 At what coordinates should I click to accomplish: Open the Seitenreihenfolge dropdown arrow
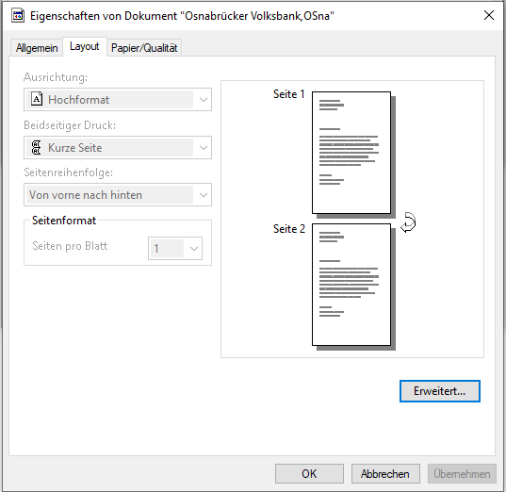click(204, 195)
